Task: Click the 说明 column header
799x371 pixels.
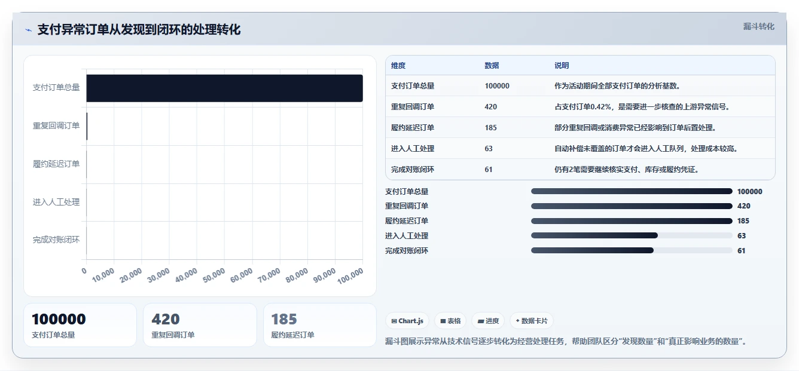Action: 562,66
